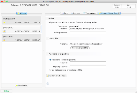The width and height of the screenshot is (137, 93).
Task: Click the 129.5 last price value
Action: (x=129, y=7)
